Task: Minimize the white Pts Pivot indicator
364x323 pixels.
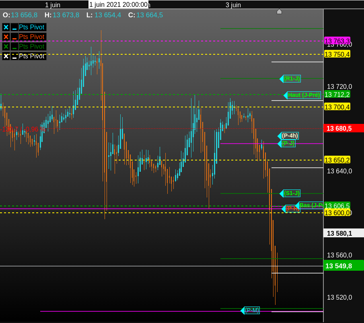Action: click(14, 56)
